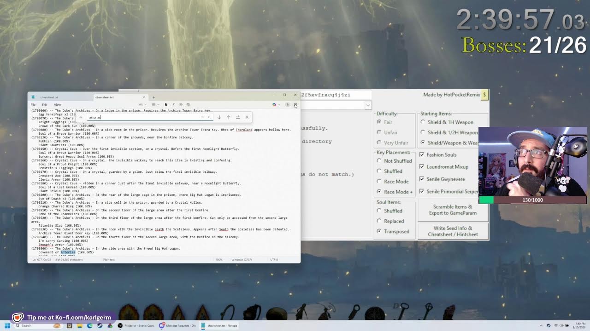Viewport: 590px width, 331px height.
Task: Click the UTF-8 encoding status entry
Action: point(274,260)
